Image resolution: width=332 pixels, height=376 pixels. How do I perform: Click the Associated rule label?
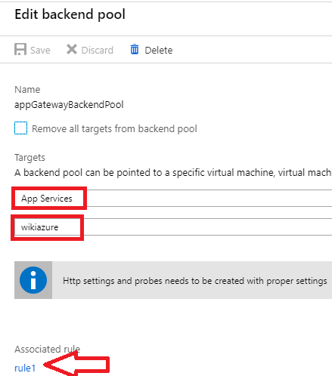[47, 349]
